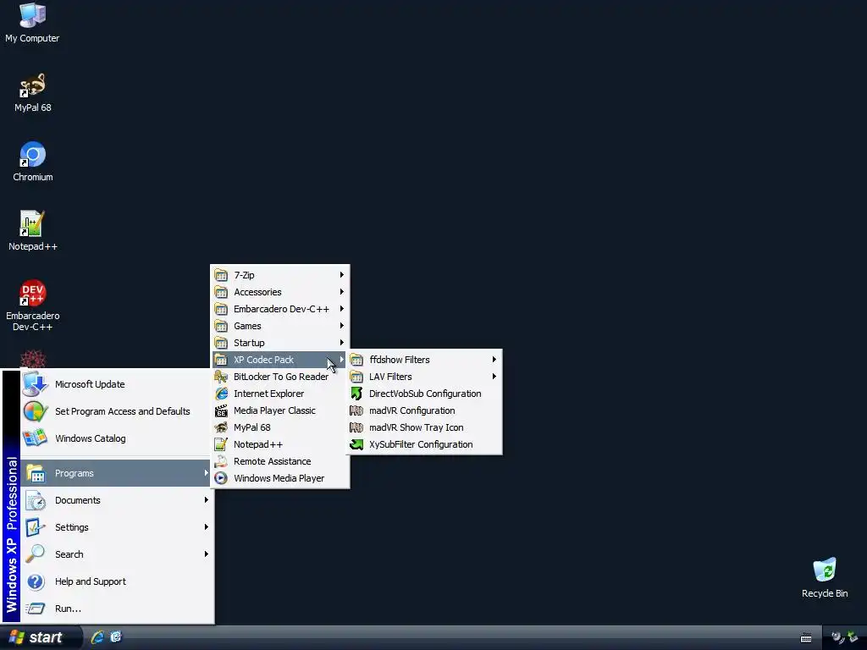
Task: Select Programs in Start menu
Action: [x=115, y=473]
